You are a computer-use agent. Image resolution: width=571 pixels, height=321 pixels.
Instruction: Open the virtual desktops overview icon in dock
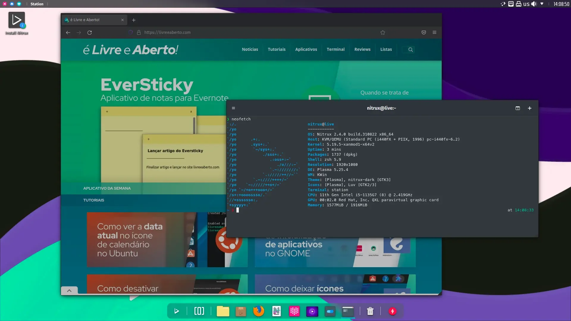199,311
